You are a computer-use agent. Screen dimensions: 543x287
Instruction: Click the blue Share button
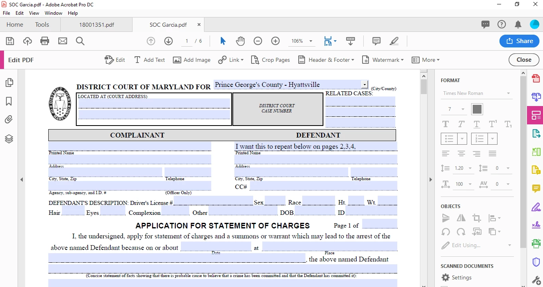pos(519,41)
